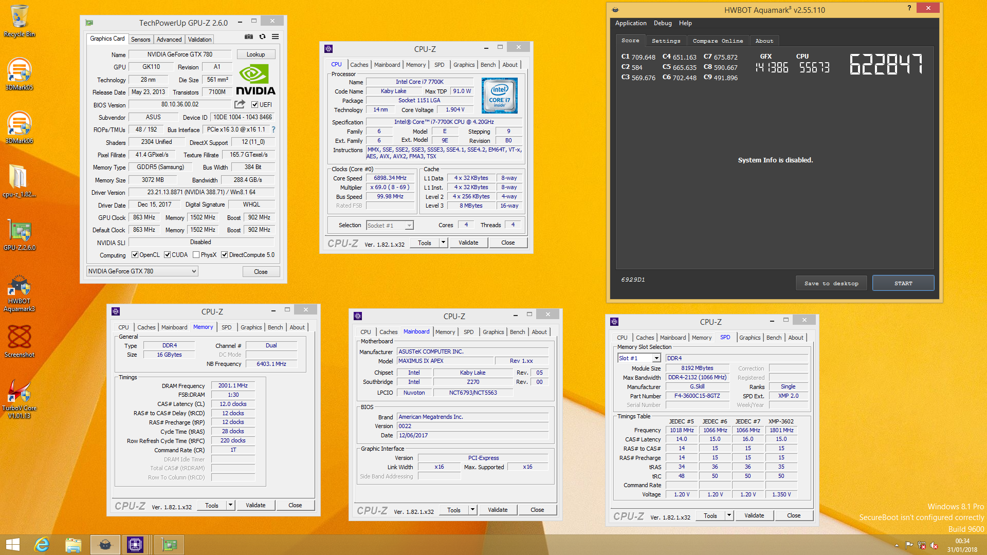
Task: Launch HWBOT Aquamark3 desktop shortcut
Action: point(20,293)
